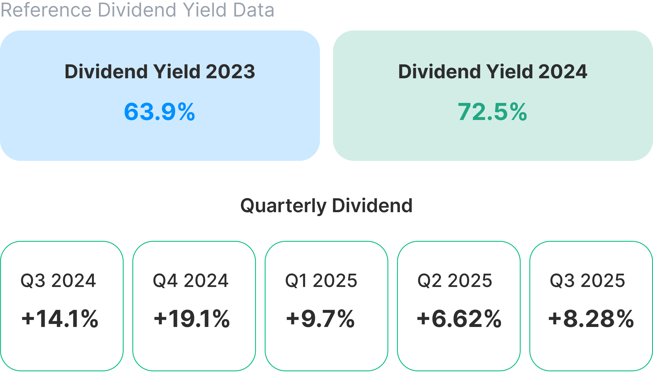
Task: Click the 63.9% yield value
Action: [160, 112]
